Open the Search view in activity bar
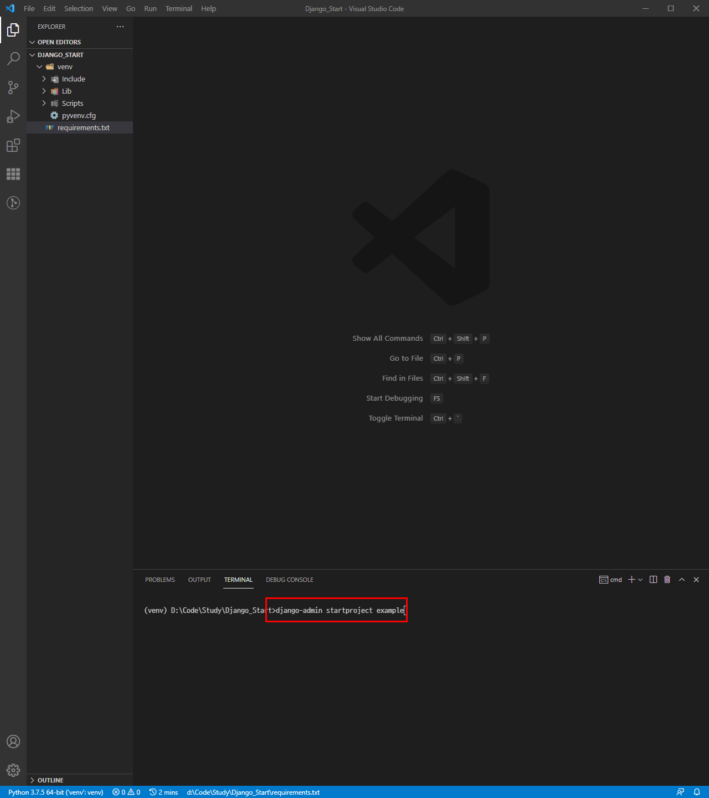This screenshot has width=709, height=798. [13, 59]
